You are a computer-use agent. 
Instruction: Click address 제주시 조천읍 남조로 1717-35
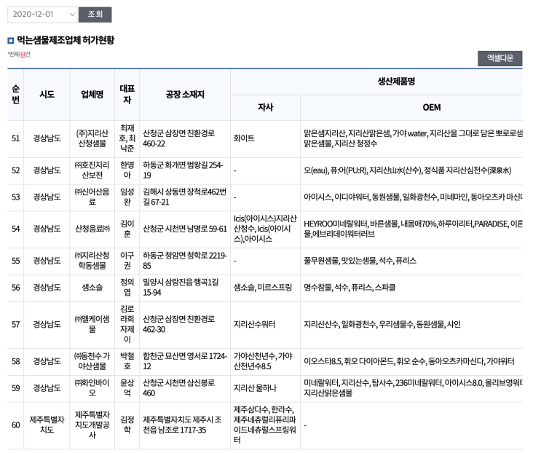(182, 425)
